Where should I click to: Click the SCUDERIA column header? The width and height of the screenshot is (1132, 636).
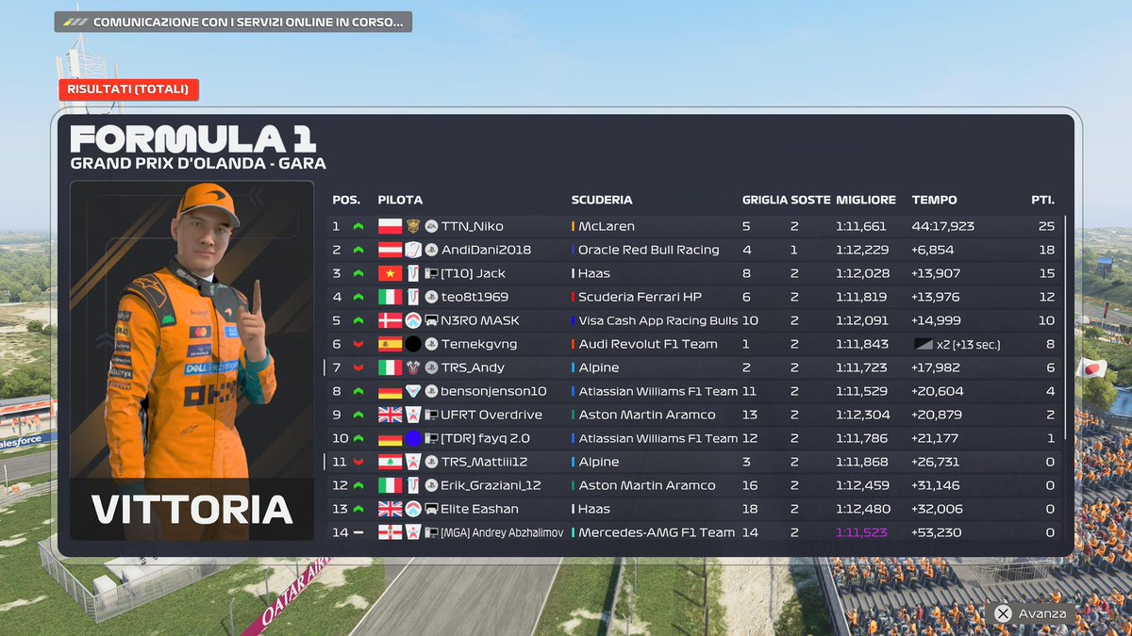pyautogui.click(x=602, y=200)
